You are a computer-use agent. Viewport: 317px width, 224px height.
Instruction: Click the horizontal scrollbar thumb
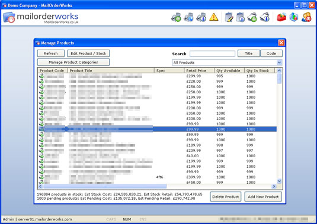[x=105, y=186]
